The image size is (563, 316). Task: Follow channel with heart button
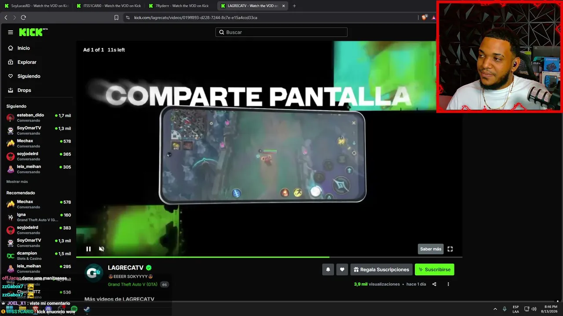pyautogui.click(x=342, y=269)
